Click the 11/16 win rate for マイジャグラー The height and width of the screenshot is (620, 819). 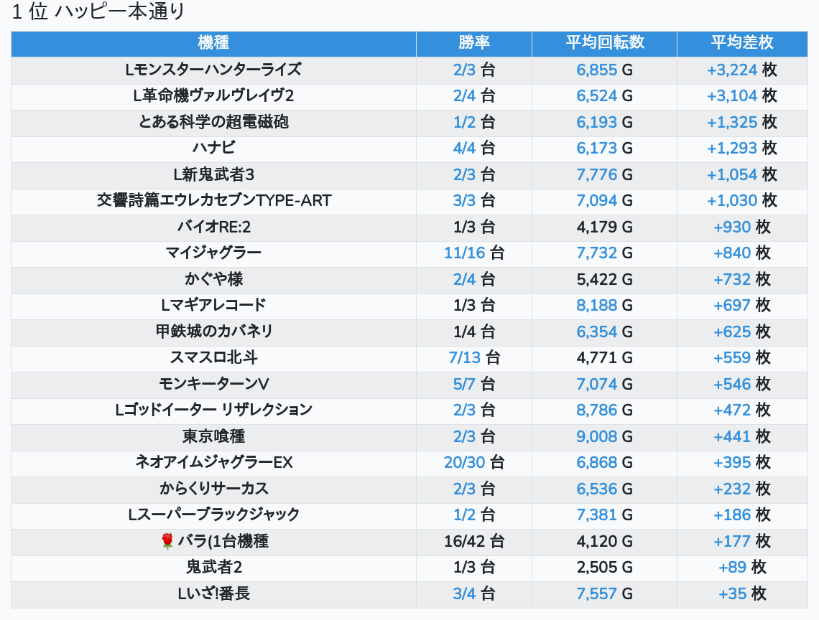click(465, 253)
